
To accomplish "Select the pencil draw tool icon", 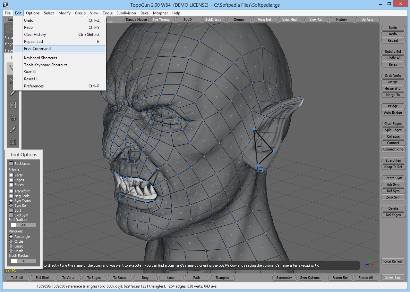I will pos(13,93).
